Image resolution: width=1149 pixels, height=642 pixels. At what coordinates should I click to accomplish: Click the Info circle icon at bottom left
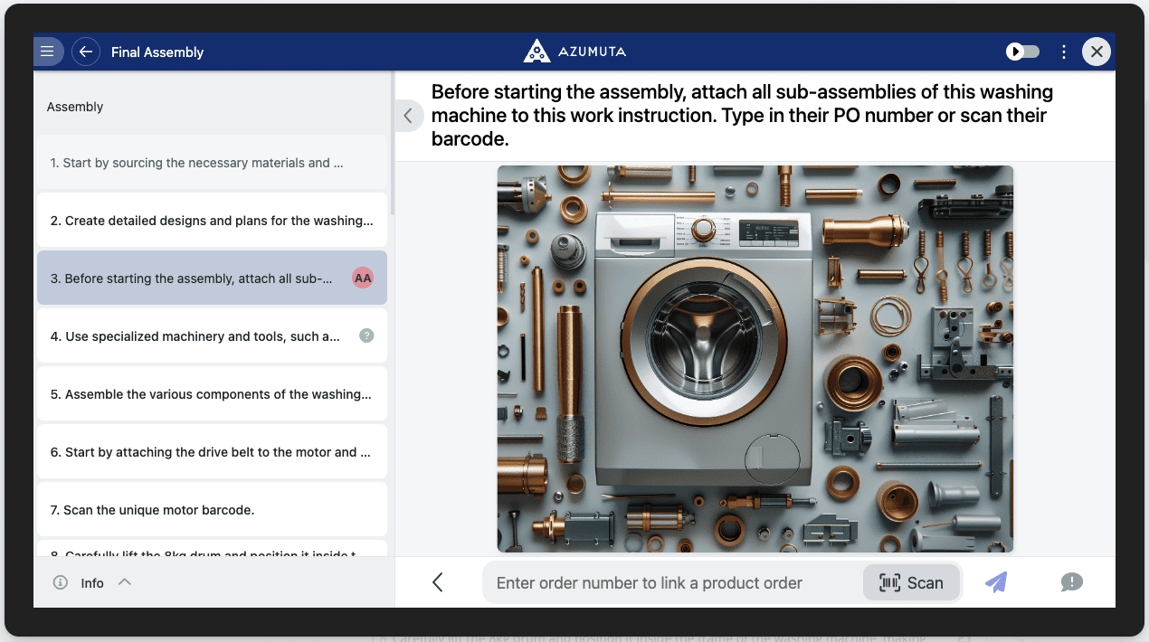[61, 582]
